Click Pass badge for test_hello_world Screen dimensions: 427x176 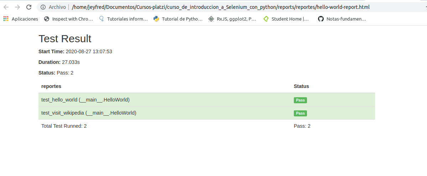click(300, 100)
